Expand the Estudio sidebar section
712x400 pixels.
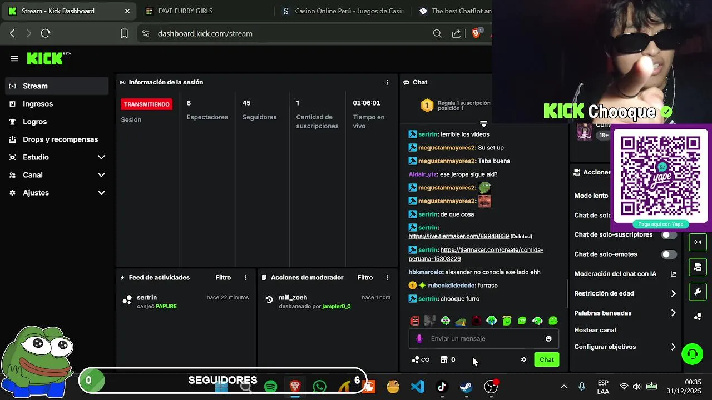pos(57,157)
